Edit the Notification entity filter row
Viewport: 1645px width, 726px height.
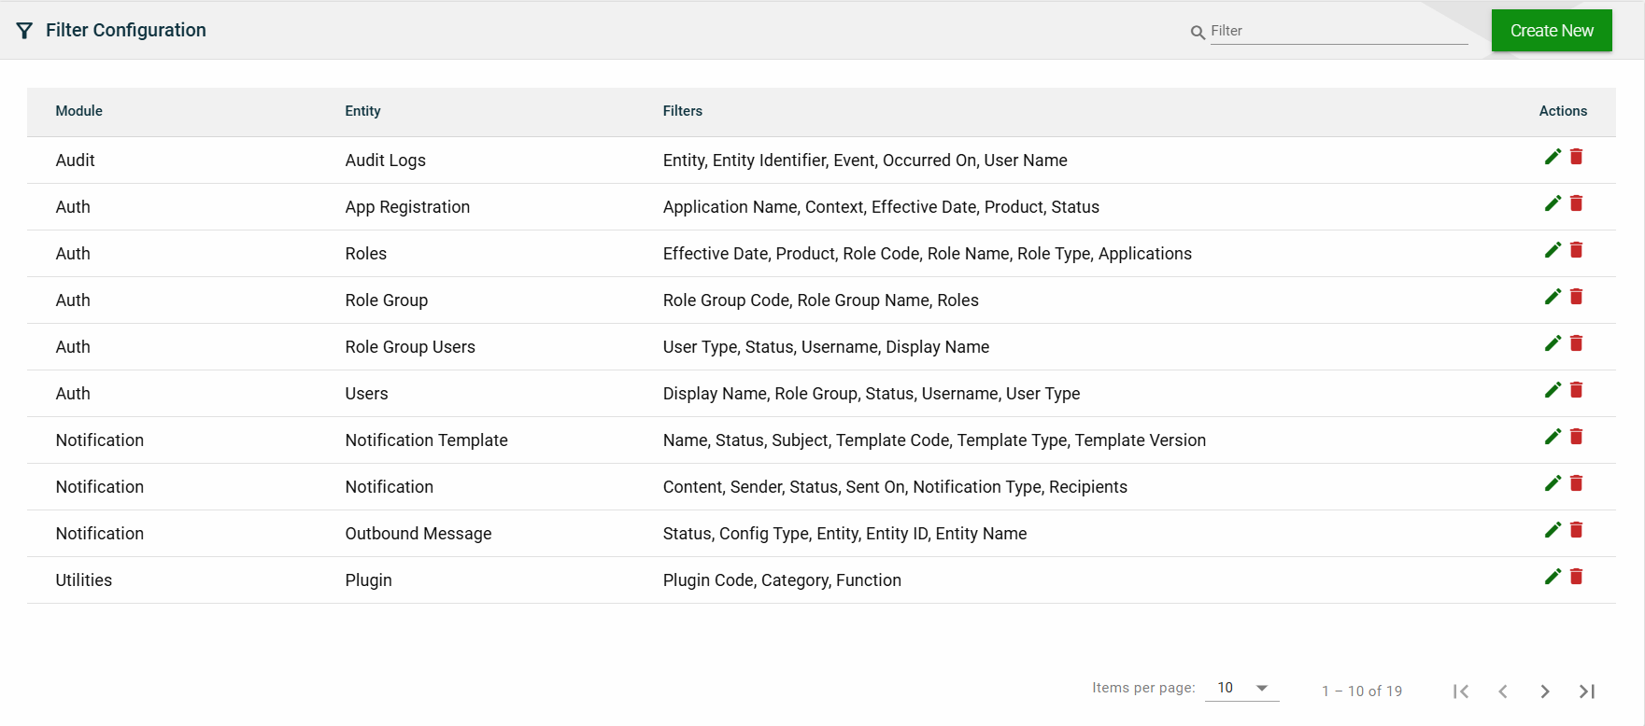click(1553, 483)
